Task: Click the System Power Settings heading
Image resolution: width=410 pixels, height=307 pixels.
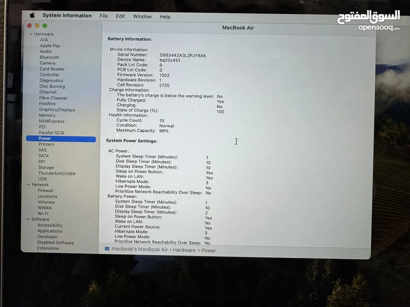Action: (132, 141)
